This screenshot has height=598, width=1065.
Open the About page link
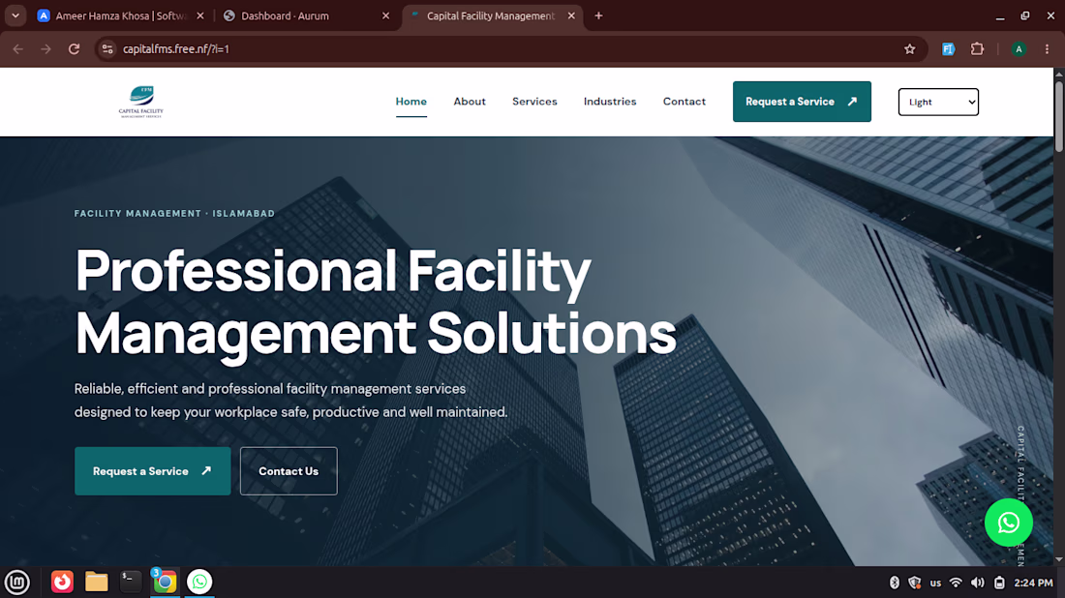(x=470, y=102)
